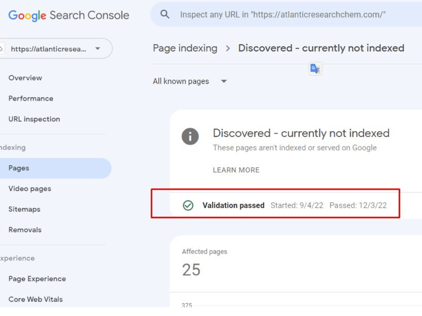422x316 pixels.
Task: Click the LEARN MORE link
Action: (236, 170)
